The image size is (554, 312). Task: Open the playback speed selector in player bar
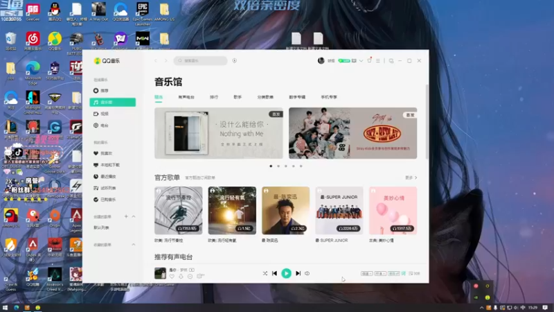pyautogui.click(x=367, y=273)
